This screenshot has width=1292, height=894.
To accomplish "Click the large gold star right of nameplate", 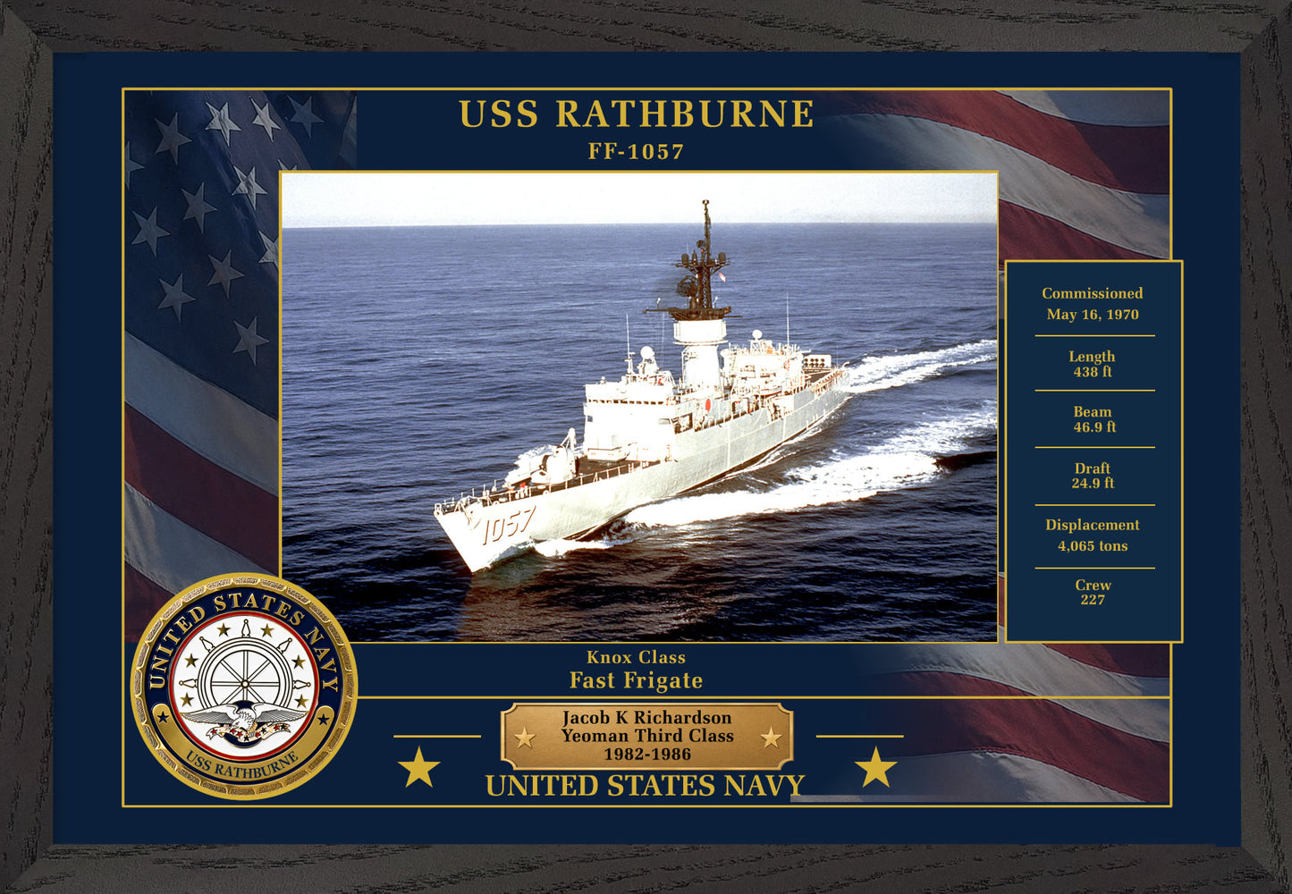I will (x=875, y=767).
